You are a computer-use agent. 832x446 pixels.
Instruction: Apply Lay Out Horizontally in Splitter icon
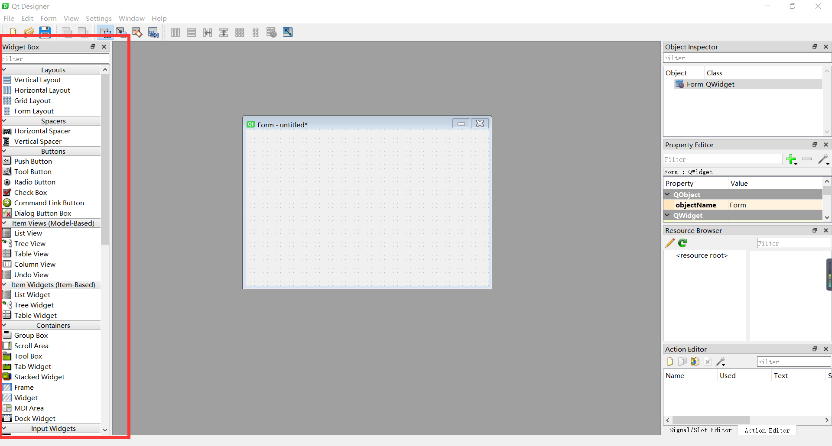[x=208, y=32]
